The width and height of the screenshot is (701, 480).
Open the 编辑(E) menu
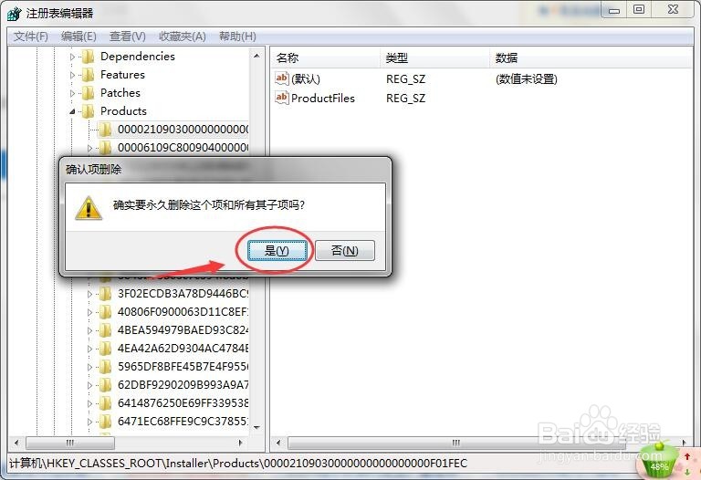78,37
